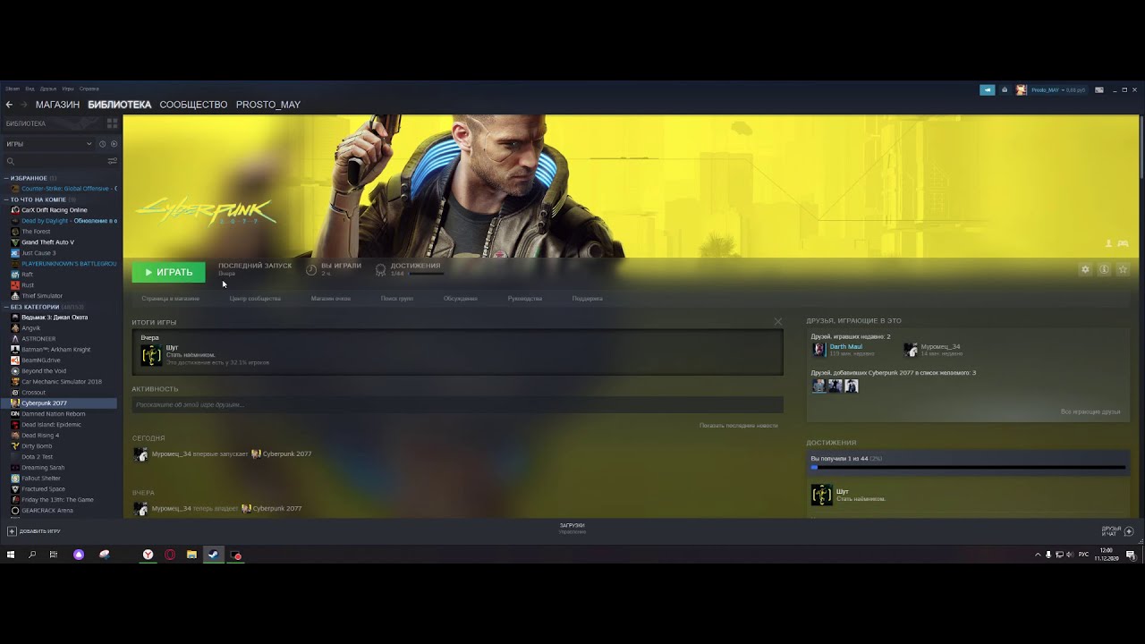Click the add game plus icon
1145x644 pixels.
tap(12, 531)
